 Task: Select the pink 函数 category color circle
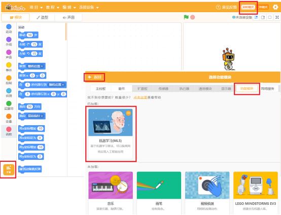[9, 129]
